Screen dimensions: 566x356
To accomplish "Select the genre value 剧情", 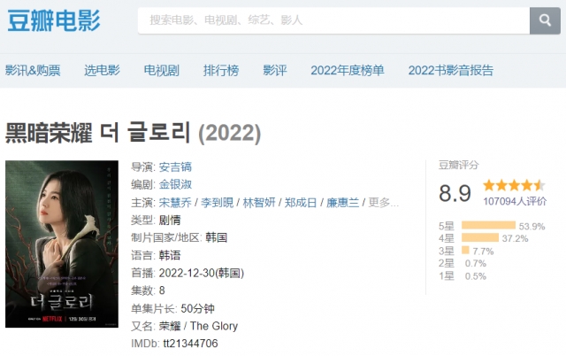I will [x=170, y=221].
